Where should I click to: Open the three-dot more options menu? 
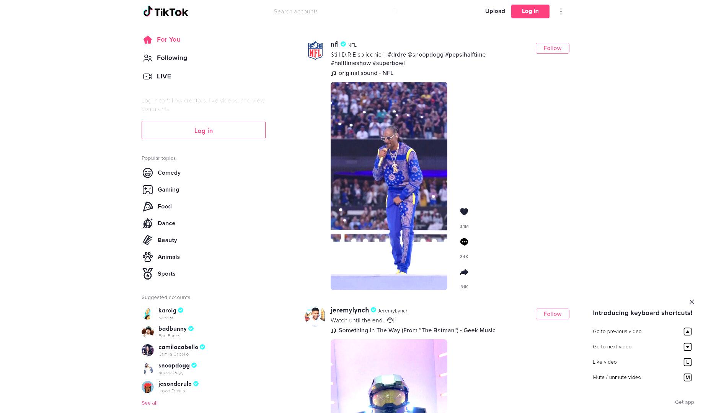[561, 11]
